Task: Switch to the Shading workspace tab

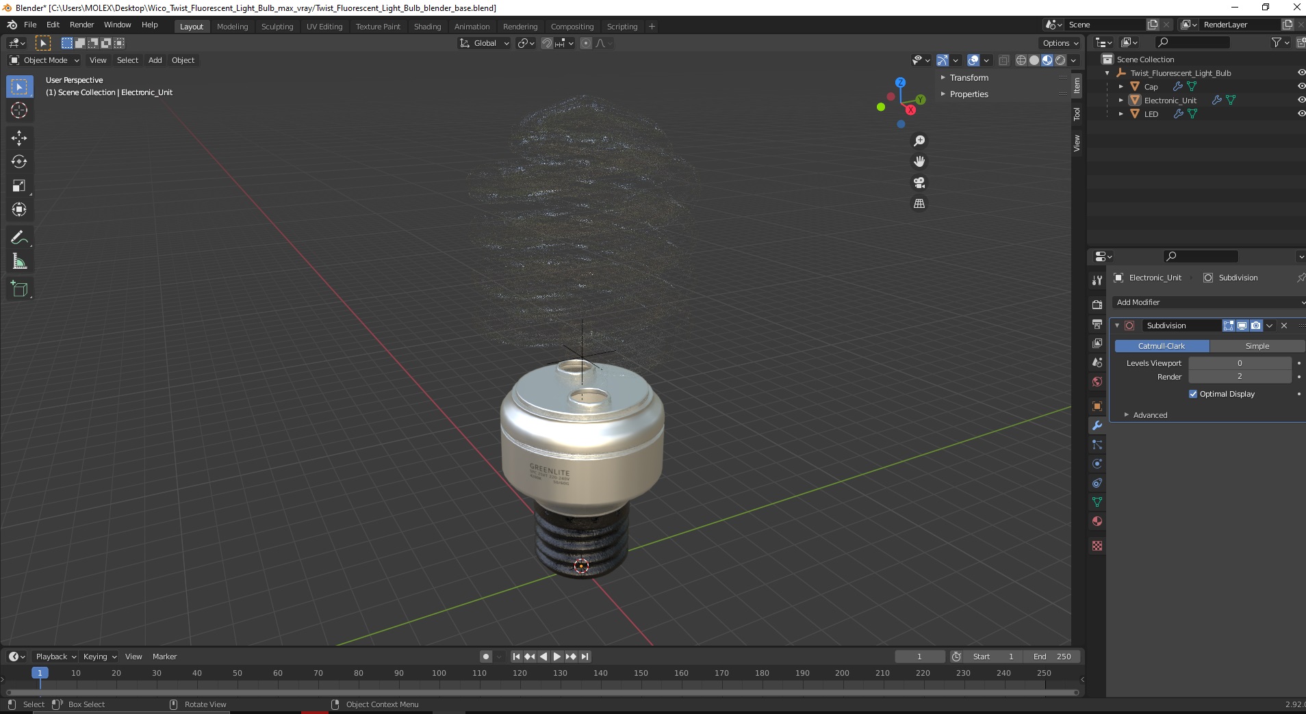Action: 427,27
